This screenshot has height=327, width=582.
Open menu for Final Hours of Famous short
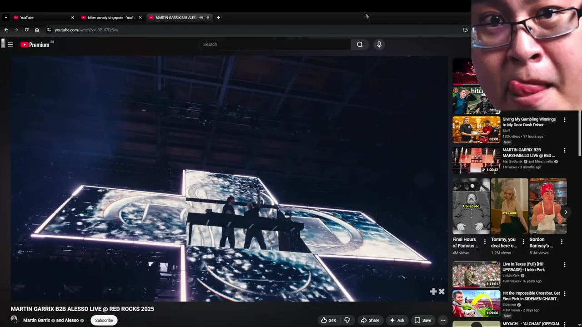(x=485, y=242)
